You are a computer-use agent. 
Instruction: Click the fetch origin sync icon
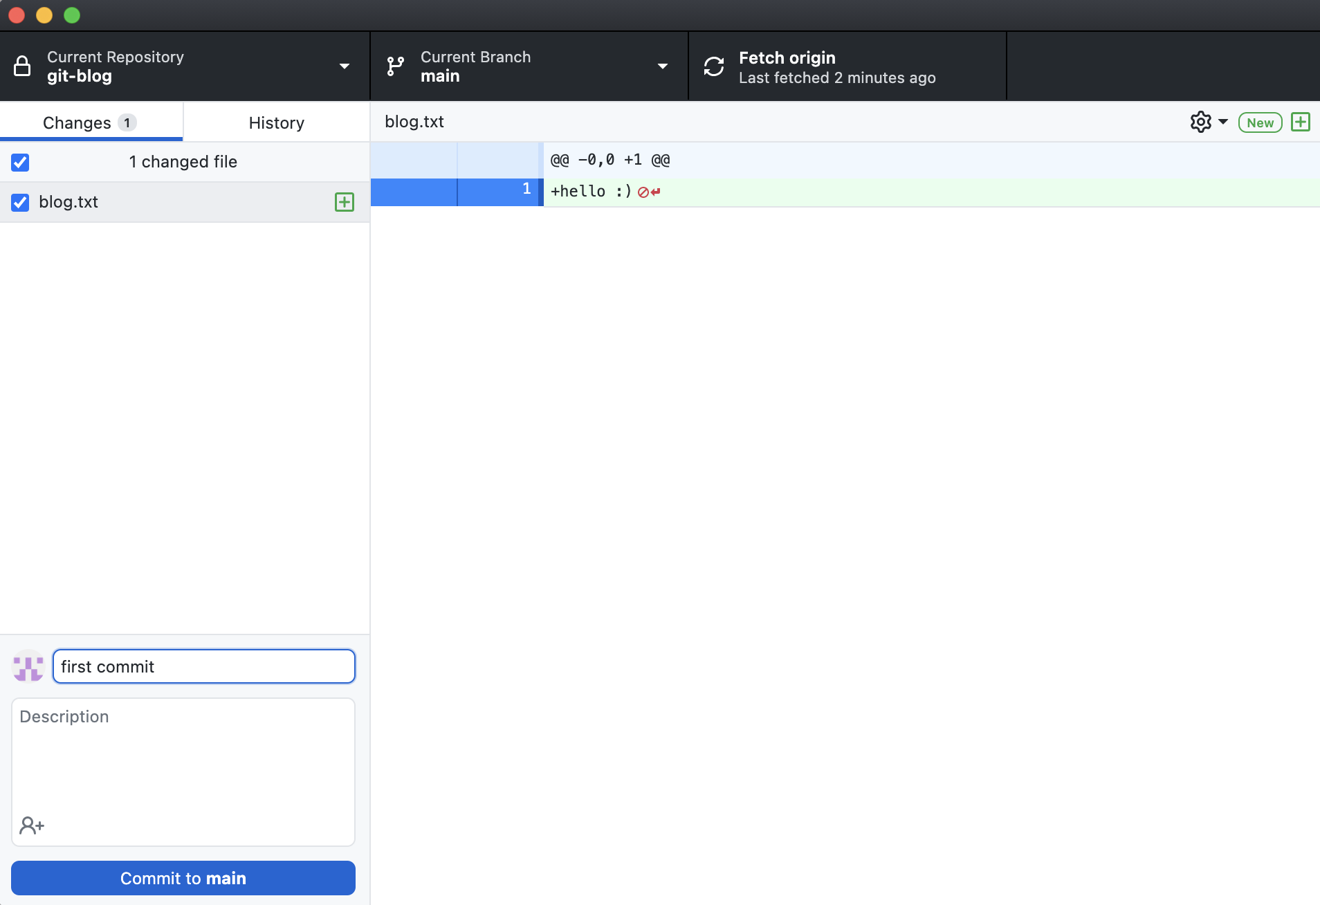pyautogui.click(x=714, y=66)
